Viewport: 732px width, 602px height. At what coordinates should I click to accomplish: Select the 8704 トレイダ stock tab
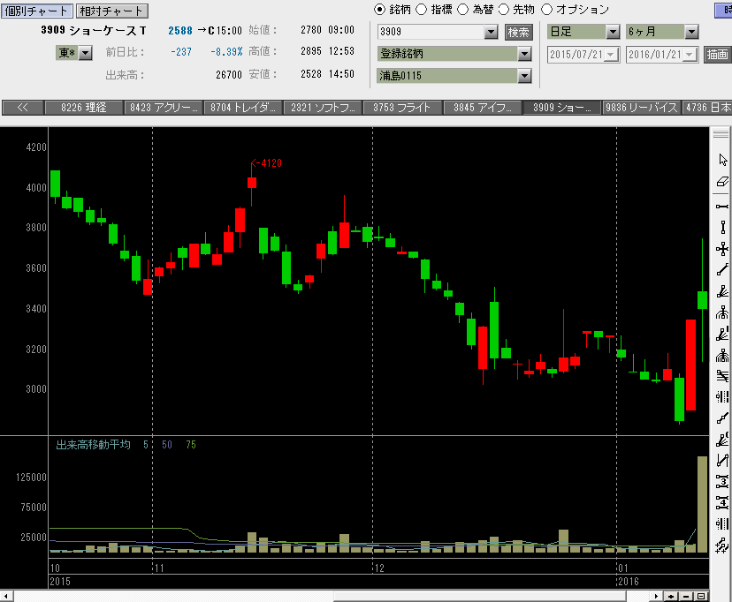click(x=243, y=108)
